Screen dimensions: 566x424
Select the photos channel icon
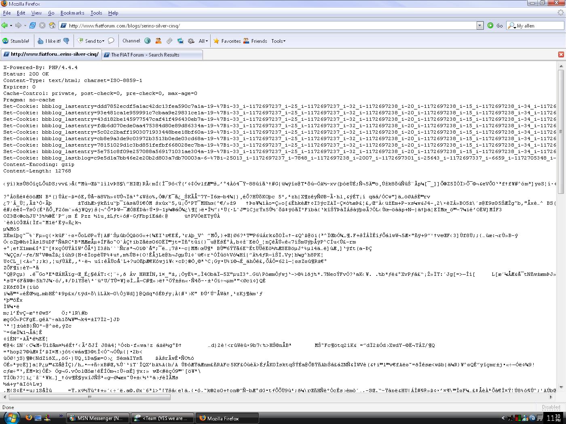(x=180, y=41)
